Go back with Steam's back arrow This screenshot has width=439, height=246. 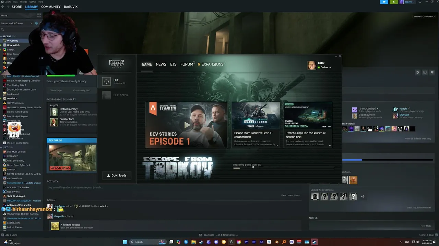(x=3, y=7)
